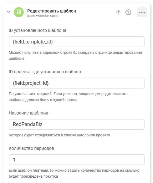The height and width of the screenshot is (183, 153).
Task: Click the По умолчанию: текущий hint text
Action: pos(68,97)
